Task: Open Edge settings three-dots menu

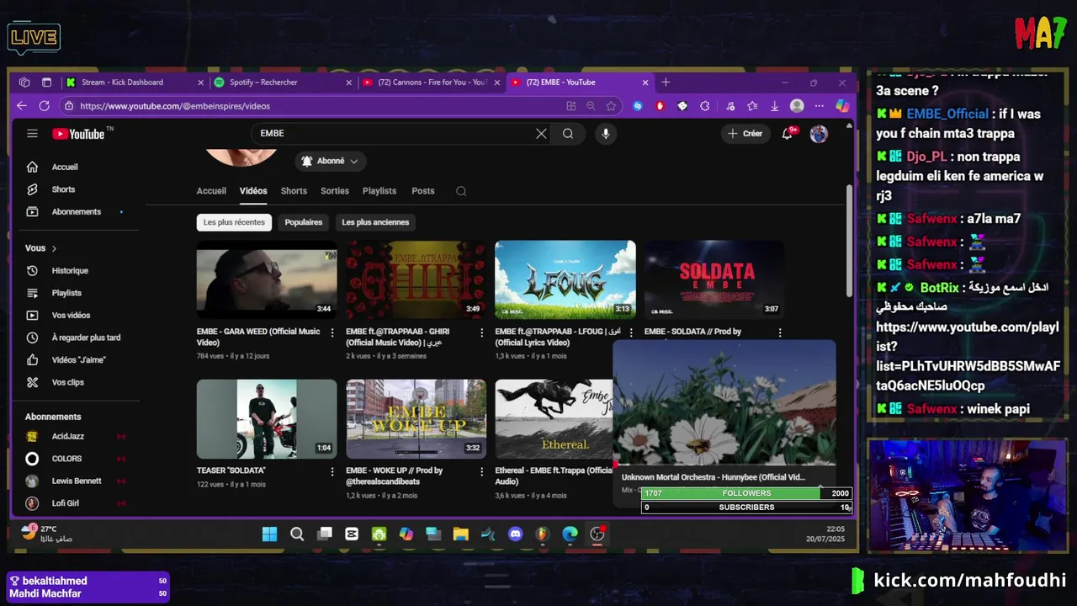Action: (x=819, y=106)
